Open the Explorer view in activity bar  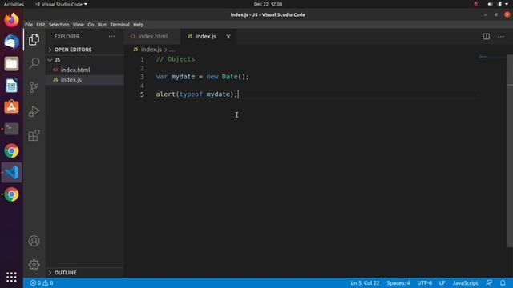point(34,40)
